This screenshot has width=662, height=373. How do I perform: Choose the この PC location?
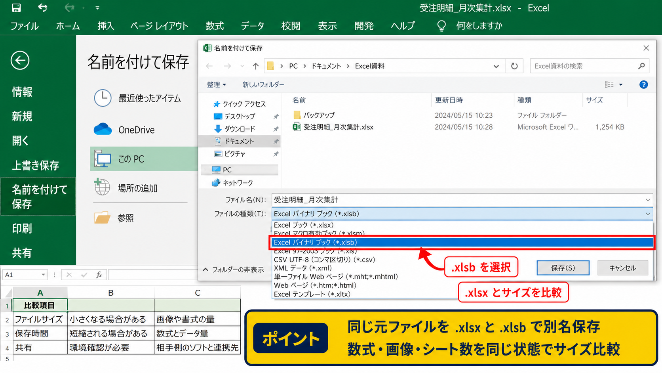[144, 159]
